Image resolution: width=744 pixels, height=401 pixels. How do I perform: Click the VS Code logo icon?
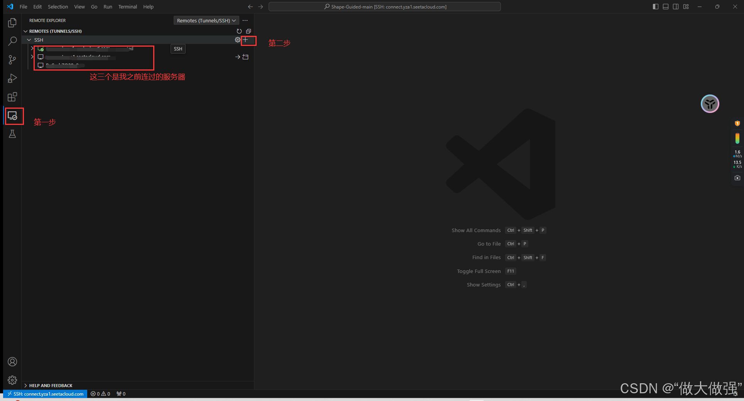coord(10,7)
